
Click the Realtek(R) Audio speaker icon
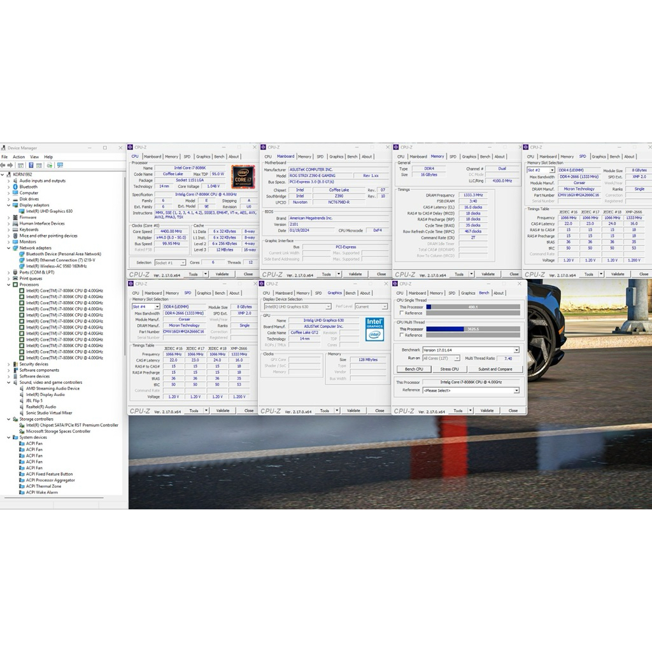coord(22,407)
